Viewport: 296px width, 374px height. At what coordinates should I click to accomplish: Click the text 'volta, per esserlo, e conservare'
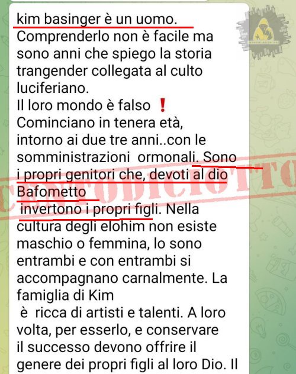tap(117, 330)
